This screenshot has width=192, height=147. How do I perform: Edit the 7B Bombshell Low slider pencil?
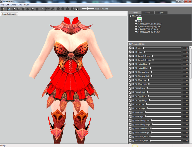coord(130,56)
